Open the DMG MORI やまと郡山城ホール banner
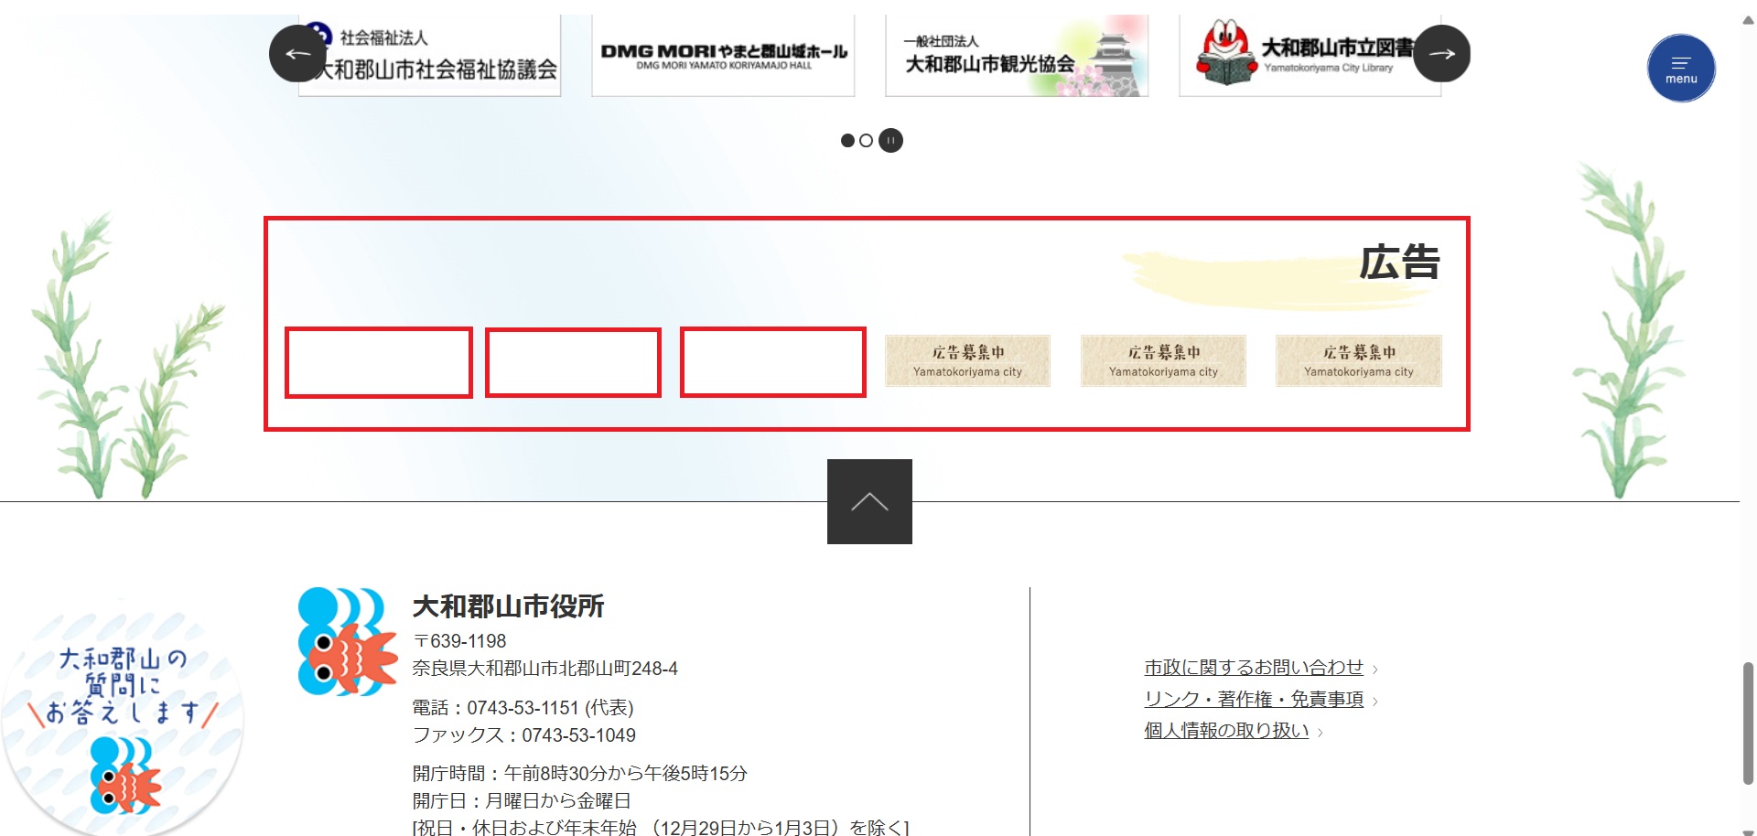The image size is (1757, 836). coord(723,57)
